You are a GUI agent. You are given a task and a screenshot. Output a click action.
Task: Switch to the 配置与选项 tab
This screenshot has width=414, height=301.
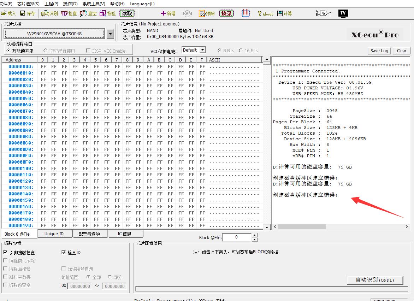point(89,234)
